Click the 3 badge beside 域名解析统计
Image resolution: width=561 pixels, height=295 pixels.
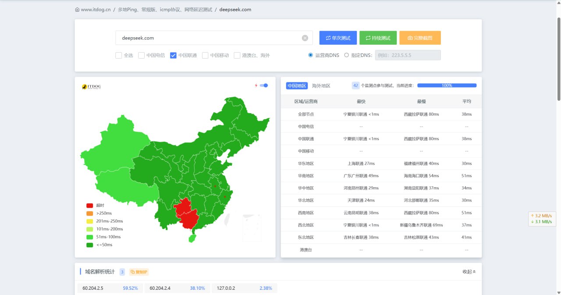pyautogui.click(x=122, y=272)
